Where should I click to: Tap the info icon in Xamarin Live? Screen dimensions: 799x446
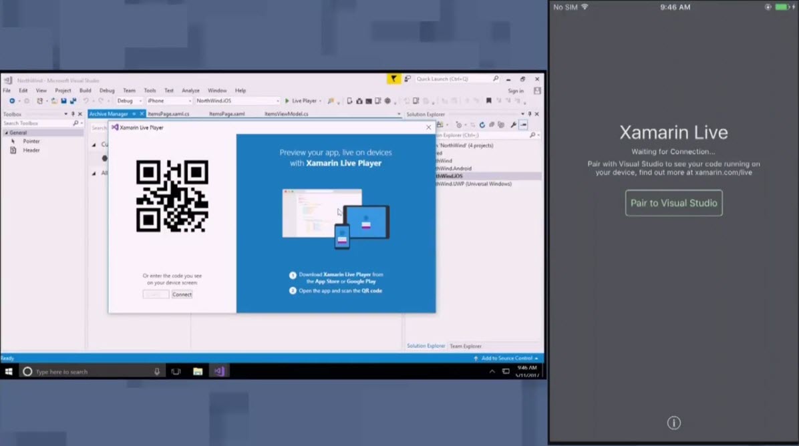coord(673,423)
